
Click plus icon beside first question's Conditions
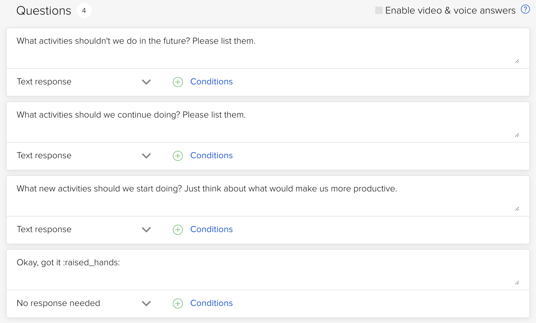click(x=178, y=82)
